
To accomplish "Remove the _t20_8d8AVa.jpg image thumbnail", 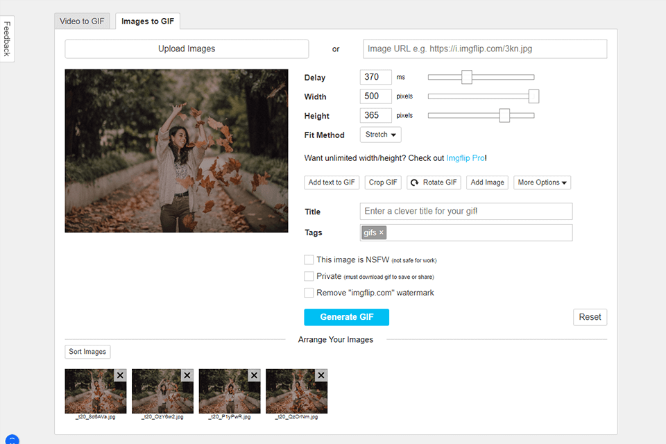I will (x=120, y=375).
